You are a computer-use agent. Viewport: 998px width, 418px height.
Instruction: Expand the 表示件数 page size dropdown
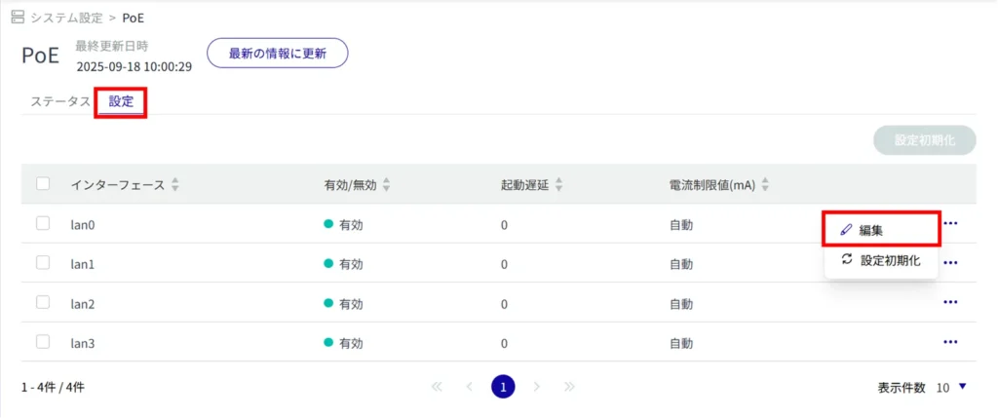tap(962, 387)
